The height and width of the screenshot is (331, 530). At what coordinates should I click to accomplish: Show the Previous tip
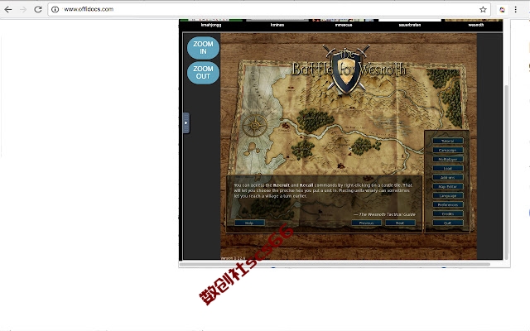366,223
